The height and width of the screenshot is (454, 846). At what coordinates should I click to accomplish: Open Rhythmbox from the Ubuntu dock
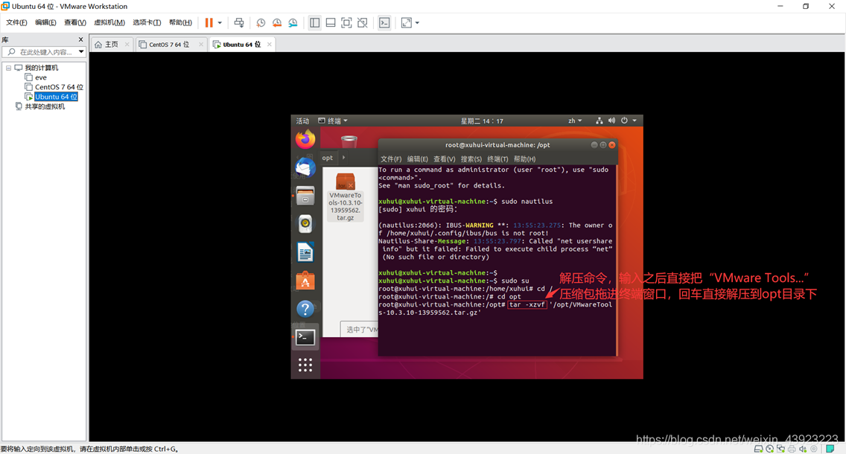(305, 224)
